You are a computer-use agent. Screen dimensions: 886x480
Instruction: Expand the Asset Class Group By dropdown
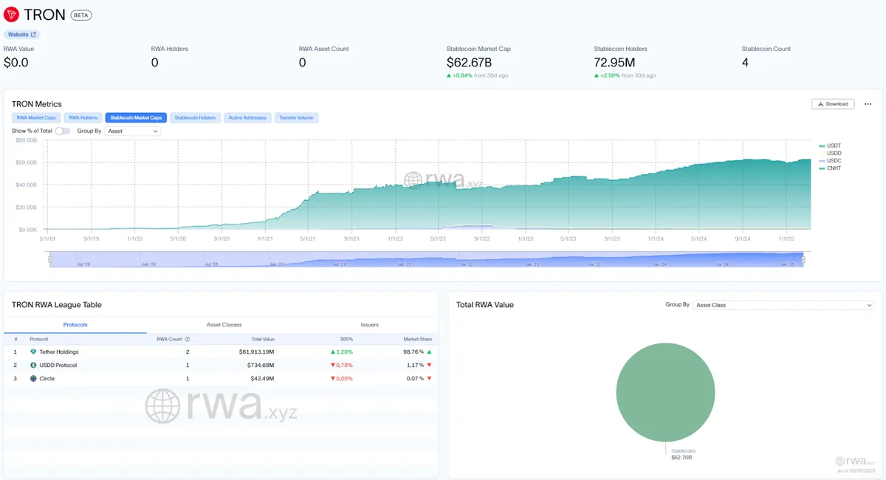click(x=783, y=305)
